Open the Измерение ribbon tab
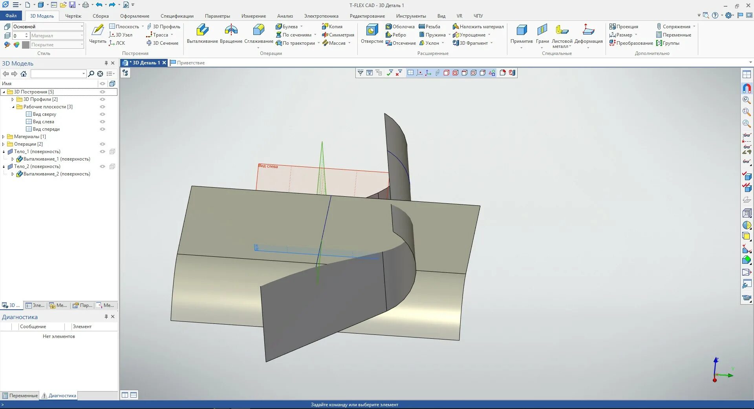The height and width of the screenshot is (409, 754). 254,16
